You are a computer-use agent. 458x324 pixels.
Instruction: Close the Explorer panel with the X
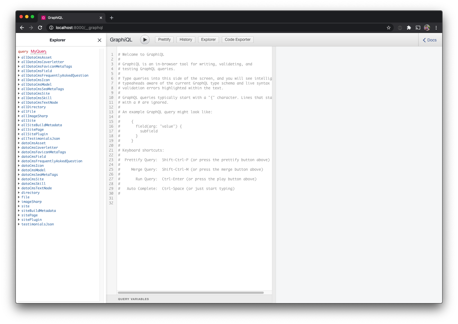99,40
